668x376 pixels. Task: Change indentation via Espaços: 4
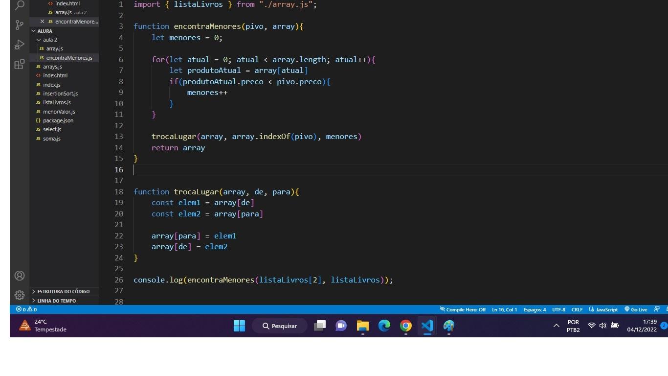pyautogui.click(x=534, y=309)
